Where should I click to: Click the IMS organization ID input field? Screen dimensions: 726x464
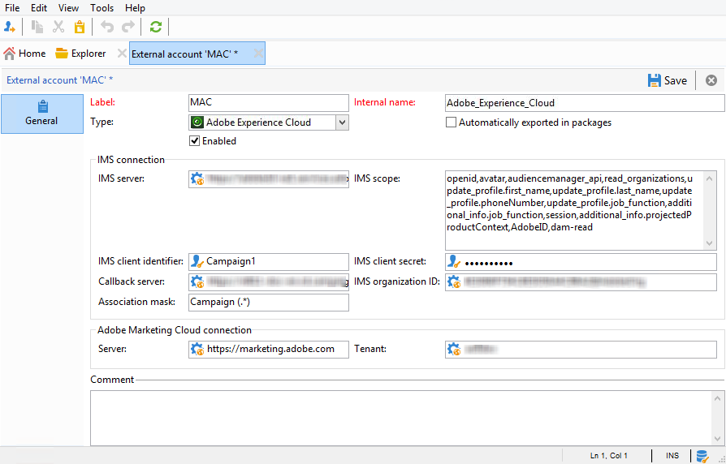point(581,281)
